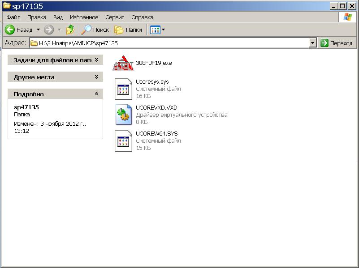
Task: Open the Back button history dropdown
Action: tap(38, 30)
